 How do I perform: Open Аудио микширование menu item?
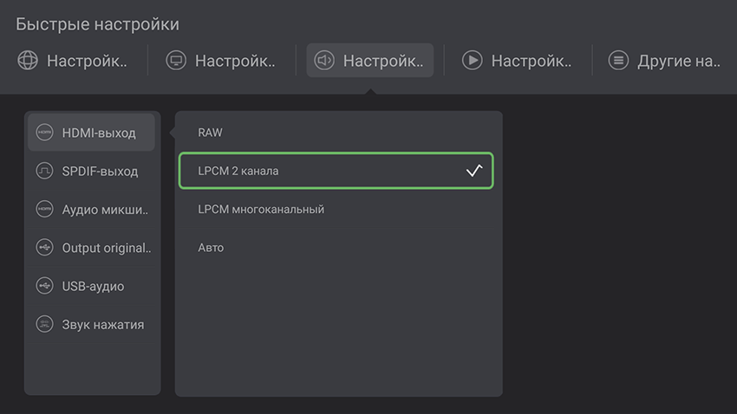pos(106,210)
